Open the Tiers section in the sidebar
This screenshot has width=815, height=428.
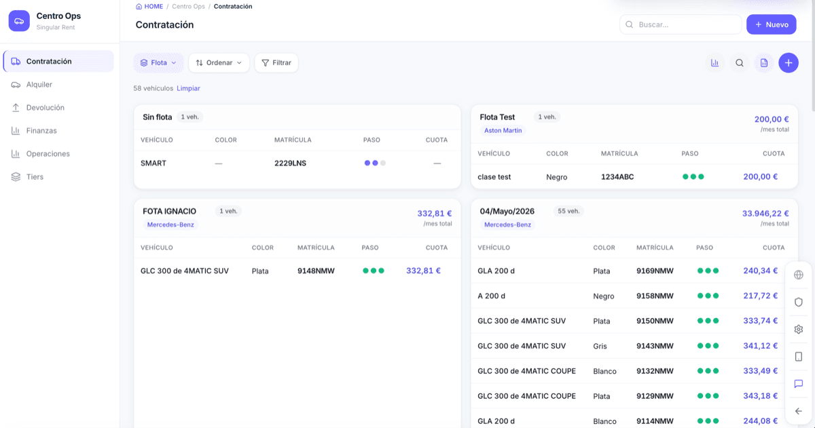(58, 177)
